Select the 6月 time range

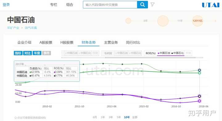click(x=95, y=117)
